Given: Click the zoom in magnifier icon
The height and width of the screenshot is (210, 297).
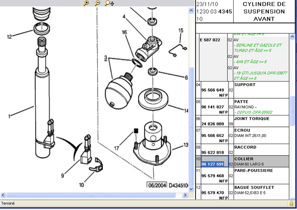Looking at the screenshot, I should pyautogui.click(x=86, y=3).
